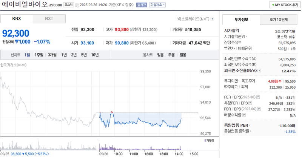Click the help icon next to 배당수익률
Screen dimensions: 302x158
244,115
